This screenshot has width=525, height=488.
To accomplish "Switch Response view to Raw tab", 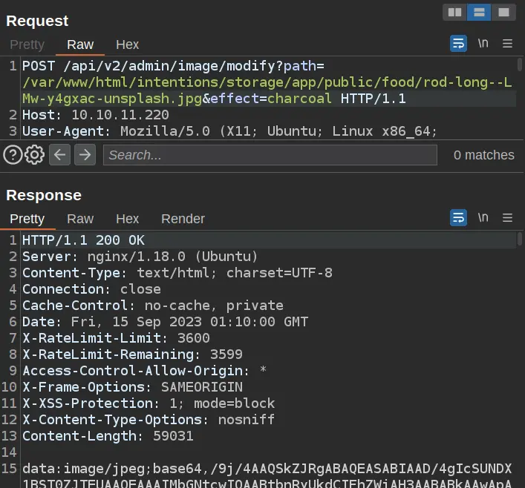I will point(80,219).
